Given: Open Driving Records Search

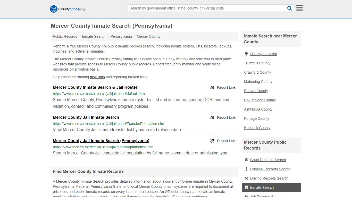Looking at the screenshot, I should (x=269, y=178).
